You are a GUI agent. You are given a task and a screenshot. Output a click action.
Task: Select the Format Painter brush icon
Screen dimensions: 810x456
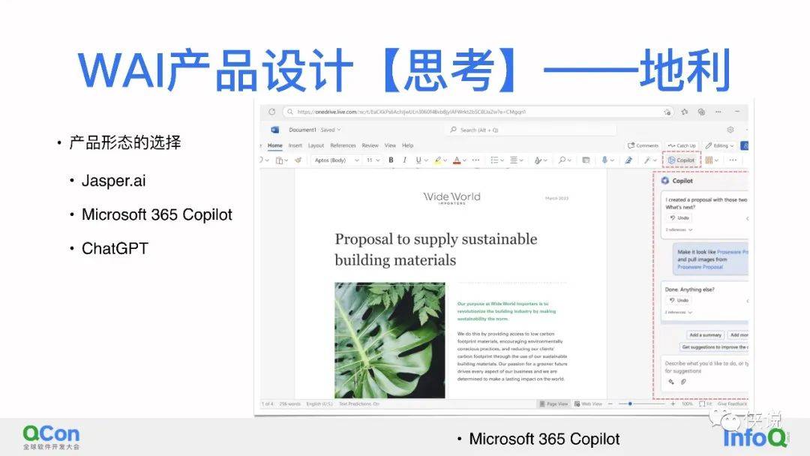[x=298, y=160]
